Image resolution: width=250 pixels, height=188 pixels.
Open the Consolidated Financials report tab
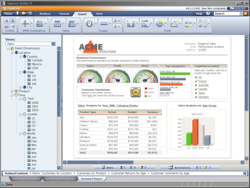(x=60, y=179)
